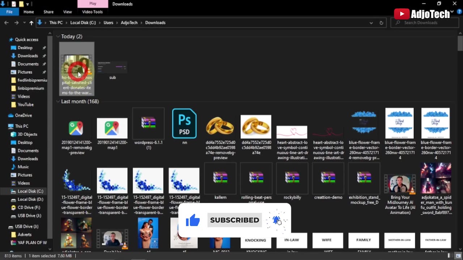Select the rockybilly archive file
The image size is (463, 260).
(292, 181)
